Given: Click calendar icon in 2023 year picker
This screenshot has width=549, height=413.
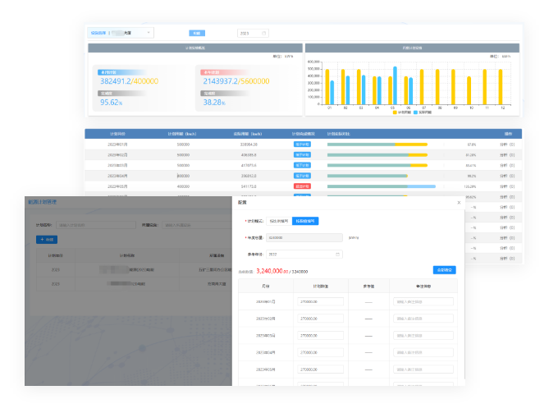Looking at the screenshot, I should click(x=263, y=33).
